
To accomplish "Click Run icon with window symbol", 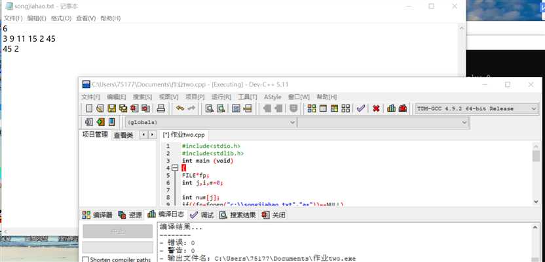I will click(x=323, y=108).
